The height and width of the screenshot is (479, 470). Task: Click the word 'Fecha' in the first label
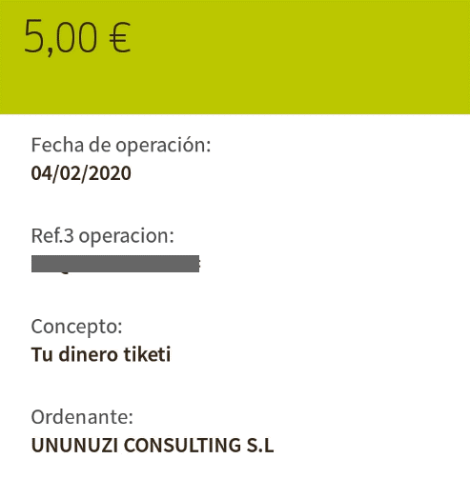(x=57, y=145)
